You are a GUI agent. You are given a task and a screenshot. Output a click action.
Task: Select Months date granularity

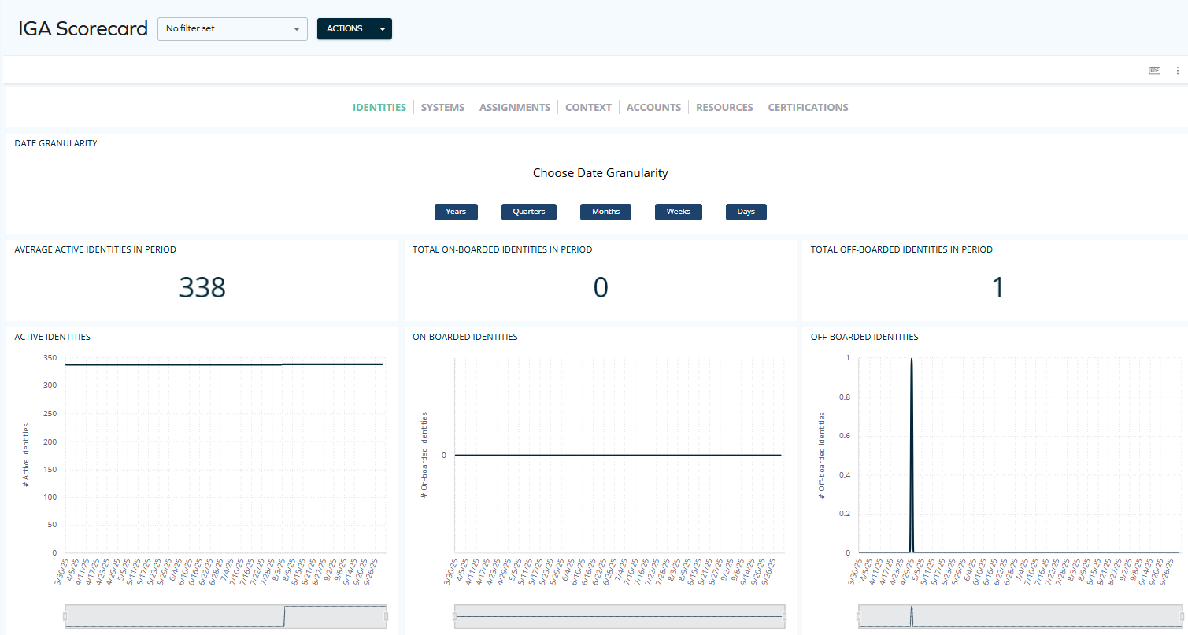(x=605, y=211)
